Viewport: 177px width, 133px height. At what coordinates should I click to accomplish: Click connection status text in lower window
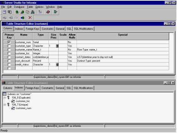(57, 126)
